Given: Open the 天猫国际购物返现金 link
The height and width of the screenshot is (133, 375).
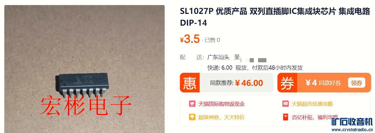Looking at the screenshot, I should click(x=221, y=104).
